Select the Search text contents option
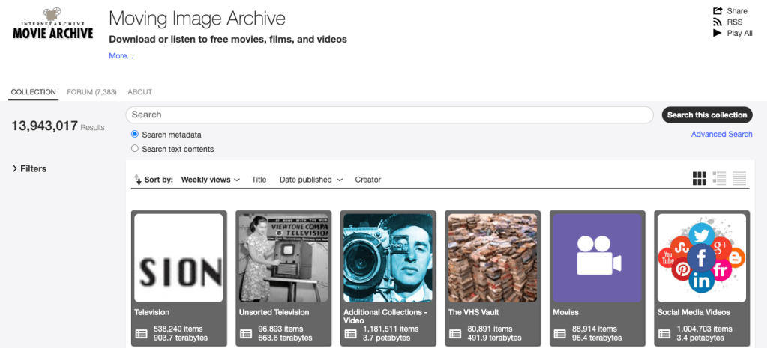 pos(135,149)
